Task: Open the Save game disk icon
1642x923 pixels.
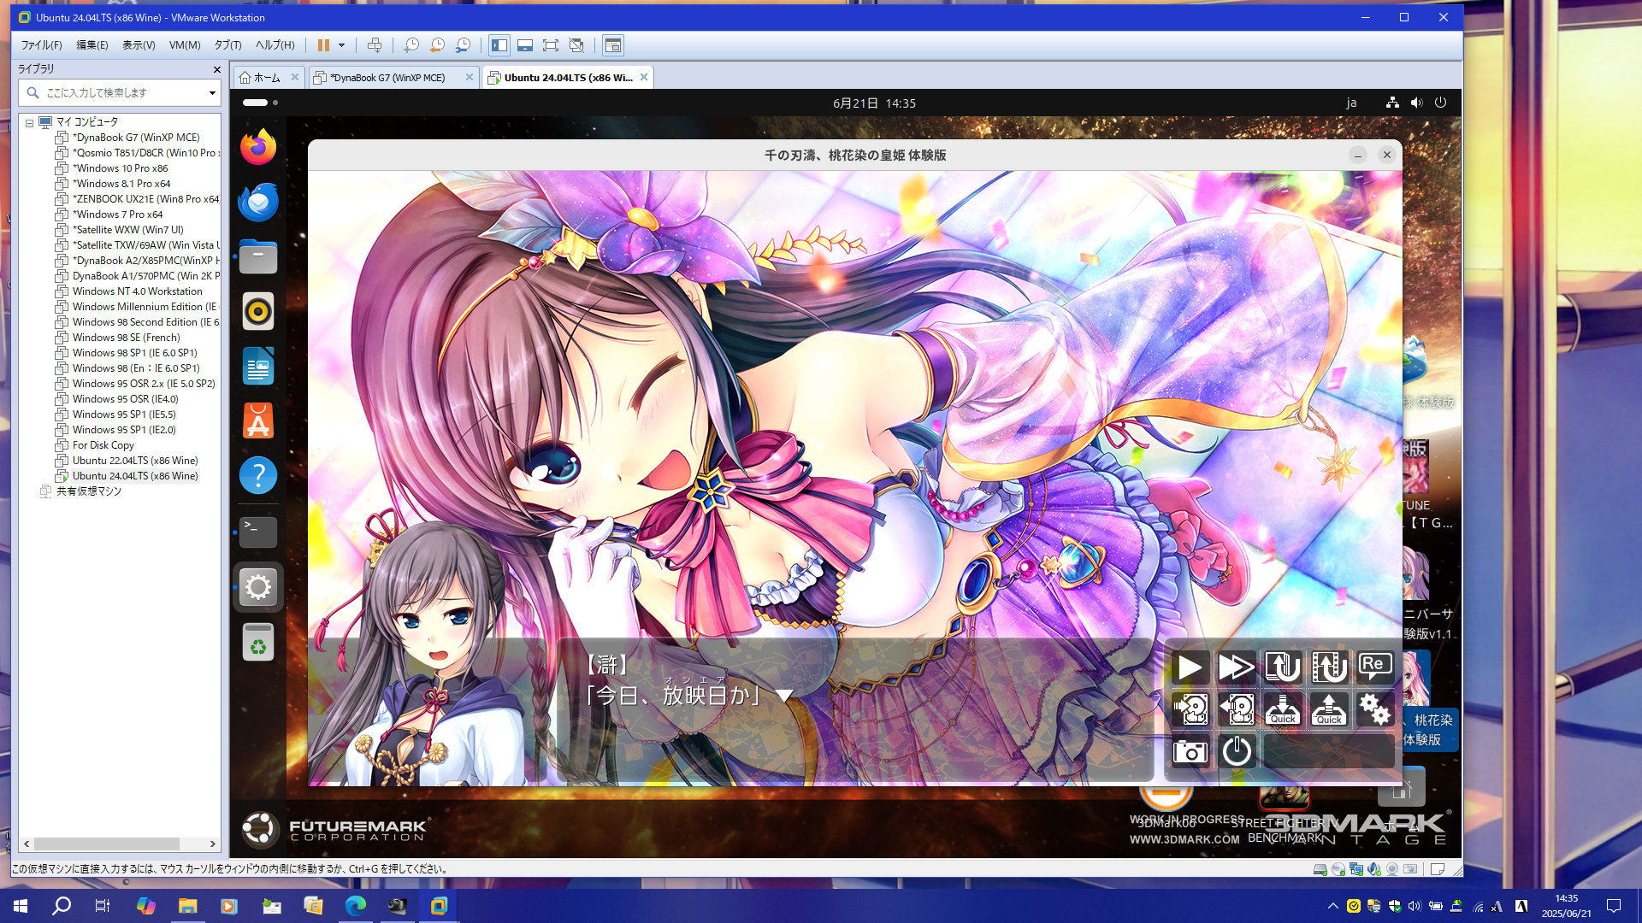Action: (1190, 709)
